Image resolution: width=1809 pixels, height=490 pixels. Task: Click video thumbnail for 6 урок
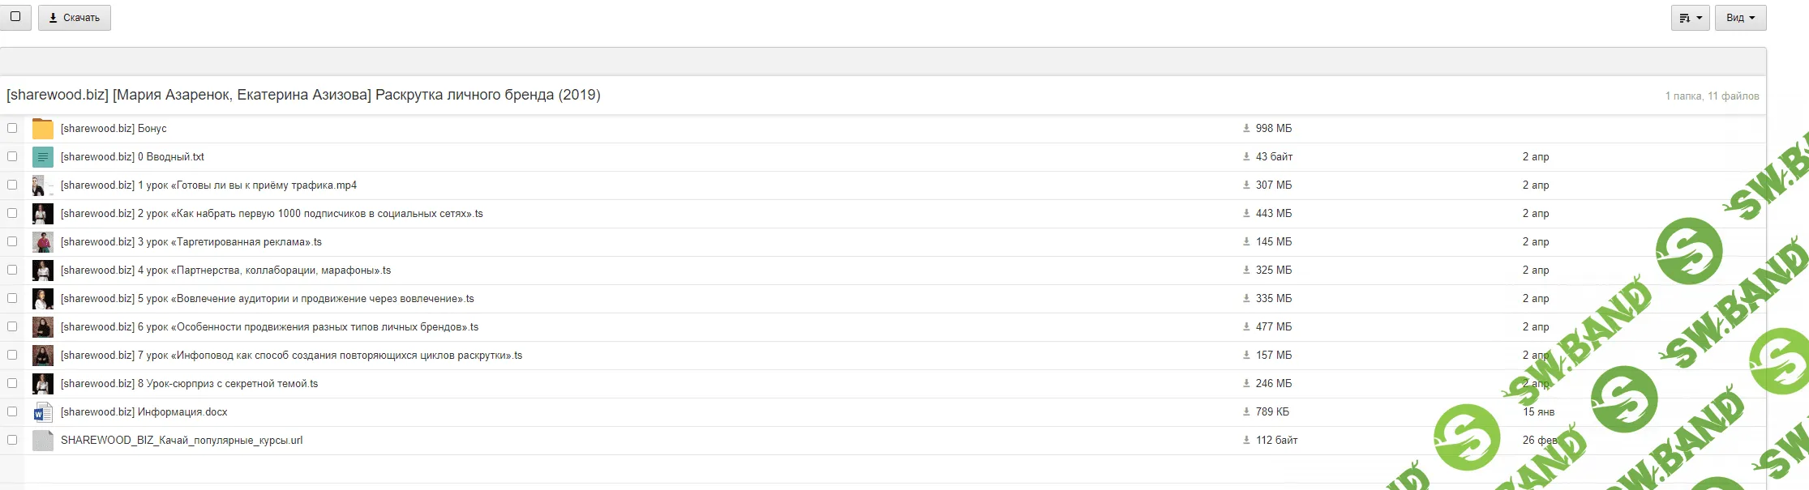click(x=42, y=327)
